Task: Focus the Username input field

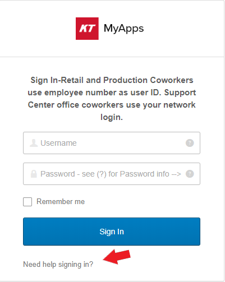Action: 112,143
